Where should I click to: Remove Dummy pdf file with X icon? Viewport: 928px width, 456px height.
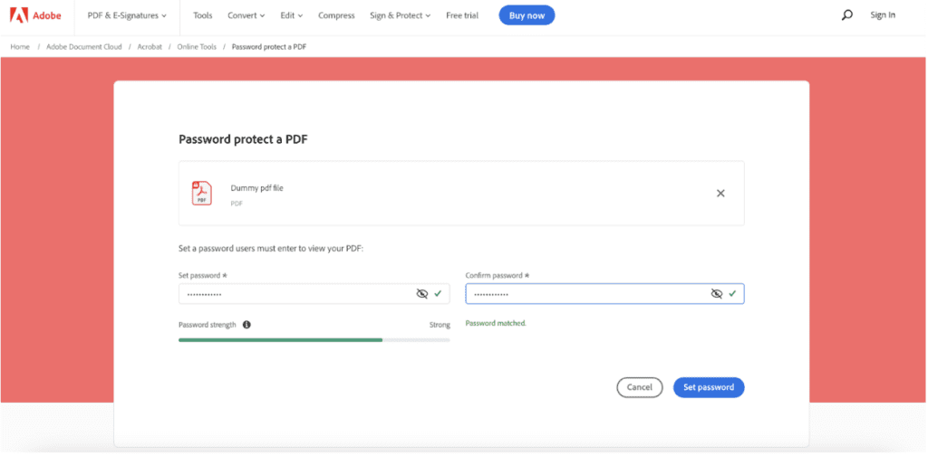click(x=720, y=193)
